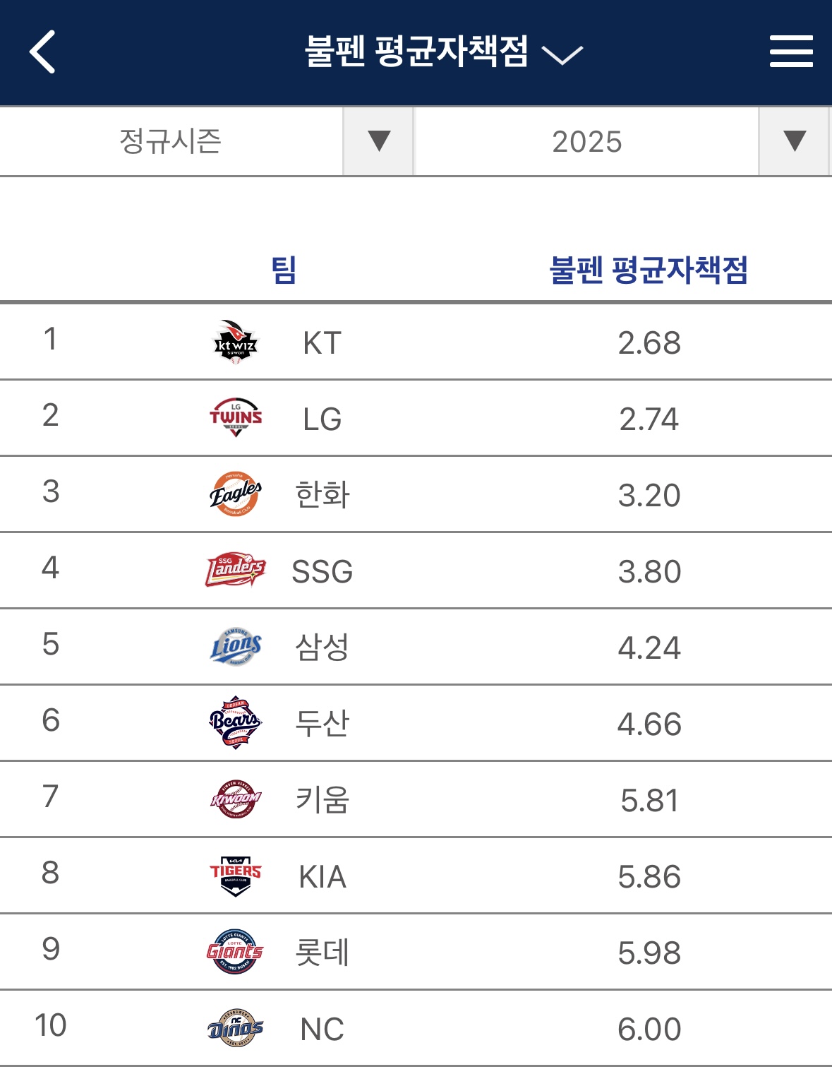Open the 롯데 team name link
Viewport: 832px width, 1086px height.
tap(322, 952)
